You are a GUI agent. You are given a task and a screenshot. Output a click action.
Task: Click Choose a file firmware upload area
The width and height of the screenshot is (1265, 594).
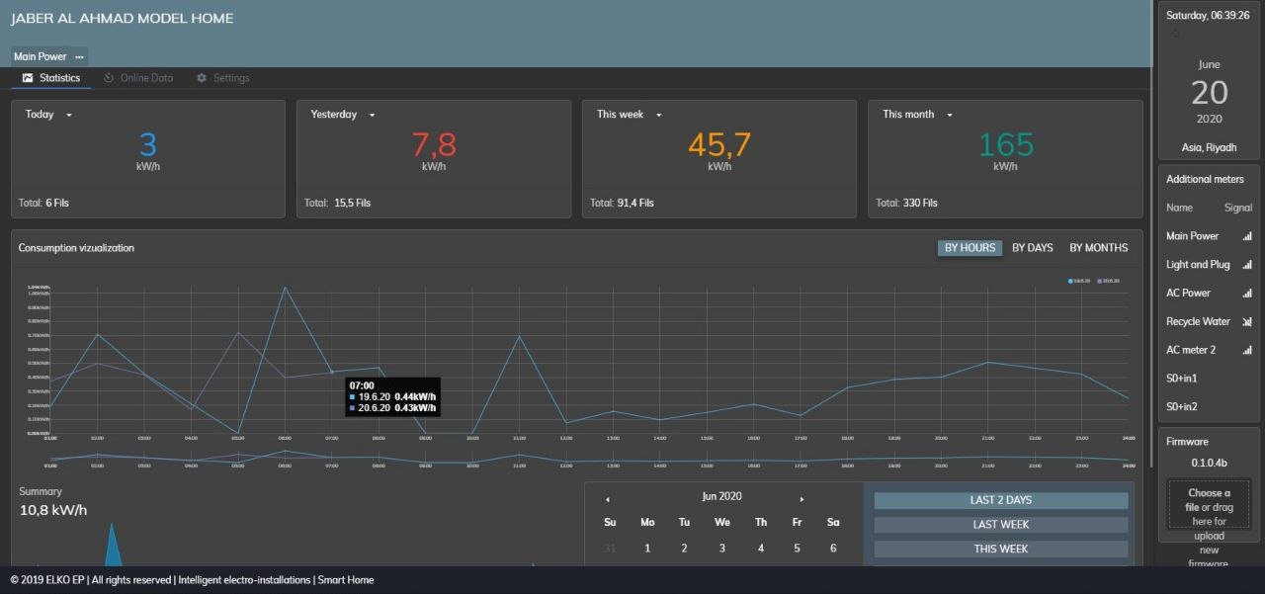pos(1209,506)
